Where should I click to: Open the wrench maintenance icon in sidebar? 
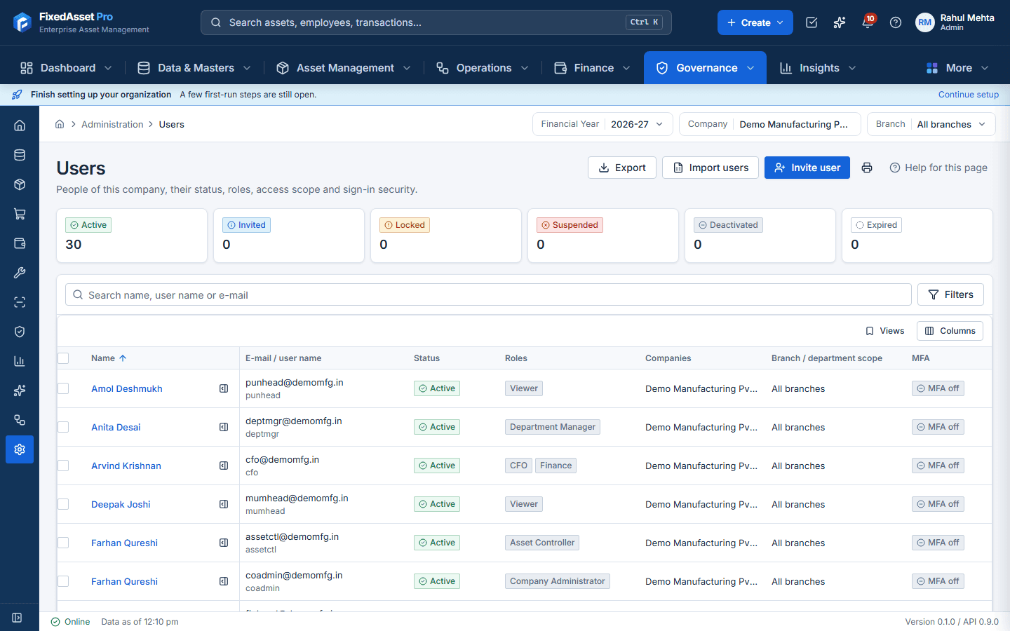(x=20, y=273)
